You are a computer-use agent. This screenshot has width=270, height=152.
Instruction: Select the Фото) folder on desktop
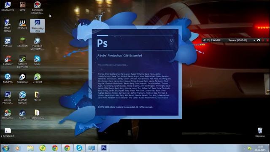(x=37, y=96)
